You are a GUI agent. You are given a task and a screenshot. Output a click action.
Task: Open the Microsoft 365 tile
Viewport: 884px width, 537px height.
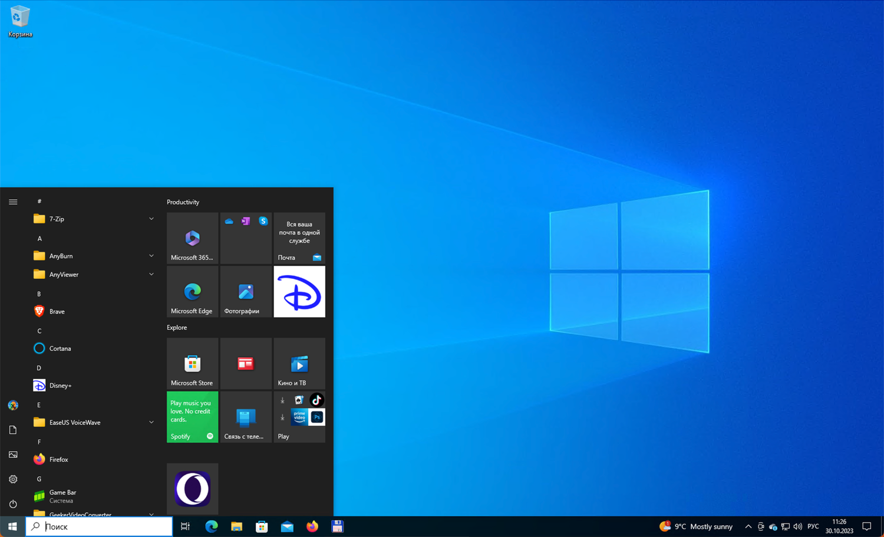click(192, 238)
